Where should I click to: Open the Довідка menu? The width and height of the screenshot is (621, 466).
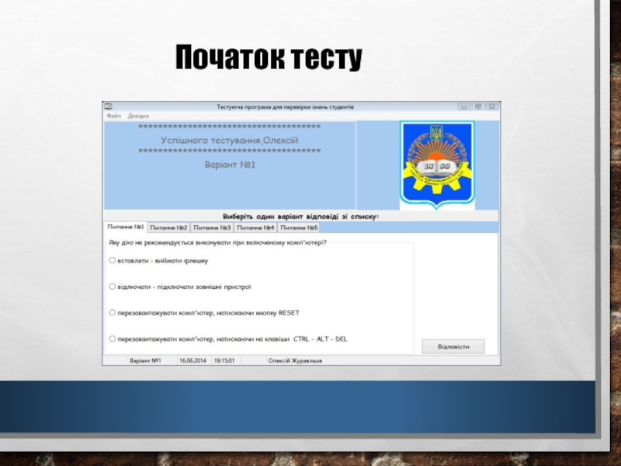[x=138, y=115]
